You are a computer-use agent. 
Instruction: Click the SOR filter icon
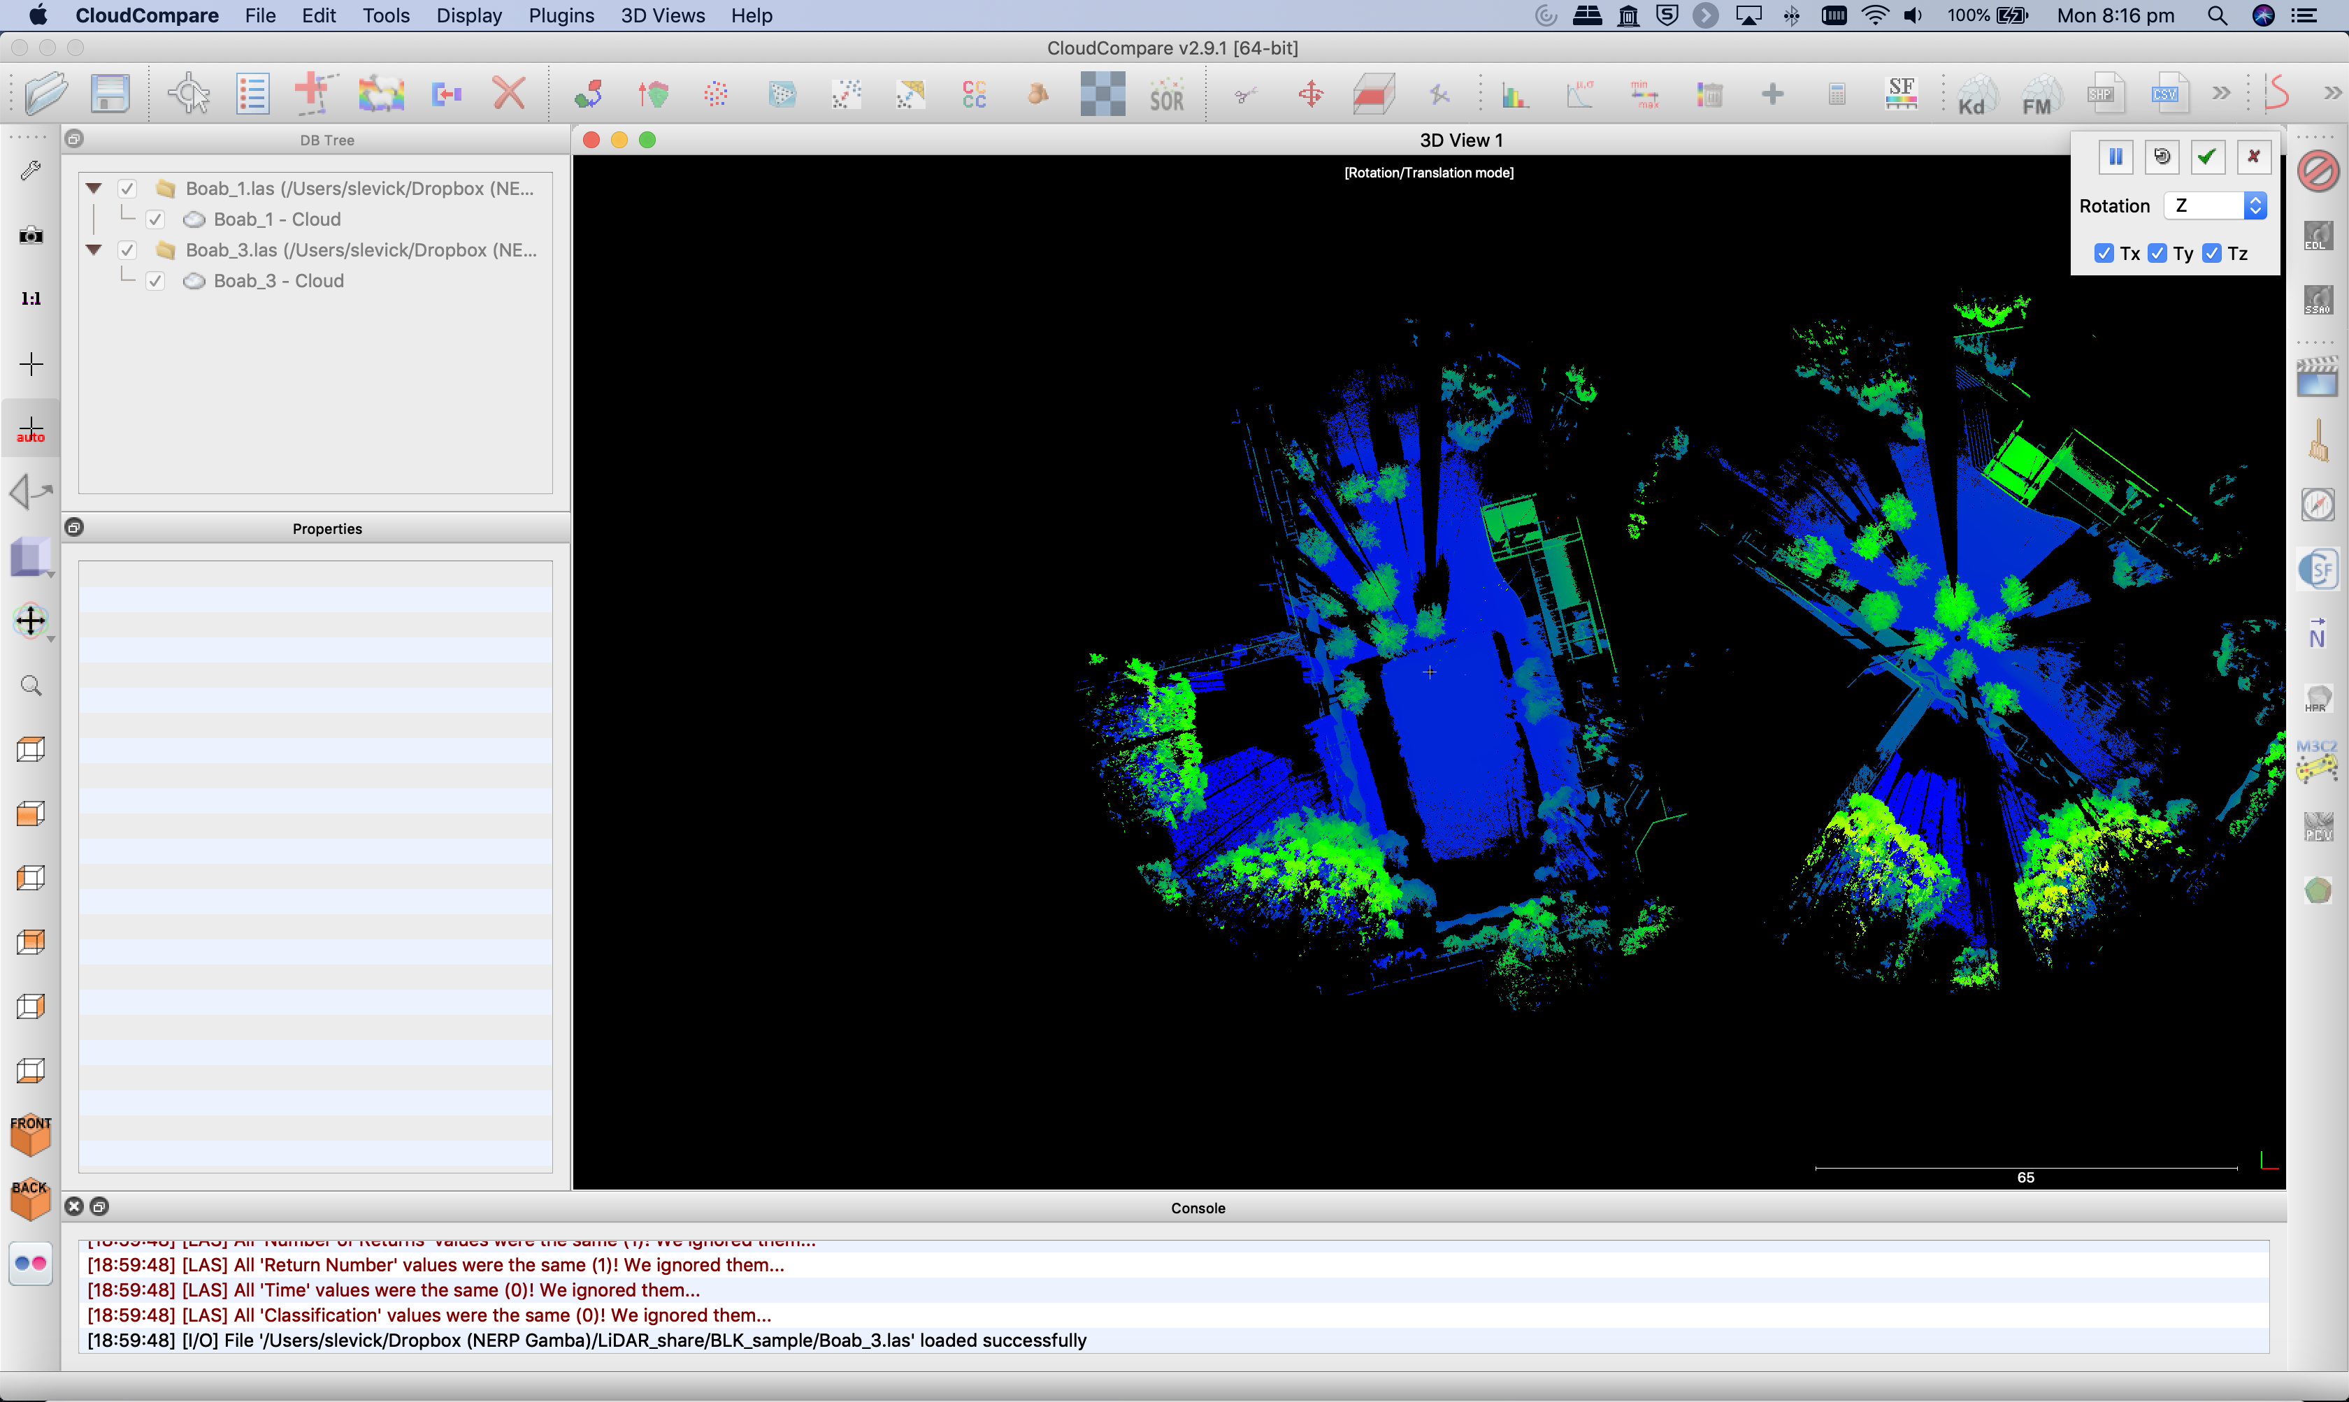1167,94
